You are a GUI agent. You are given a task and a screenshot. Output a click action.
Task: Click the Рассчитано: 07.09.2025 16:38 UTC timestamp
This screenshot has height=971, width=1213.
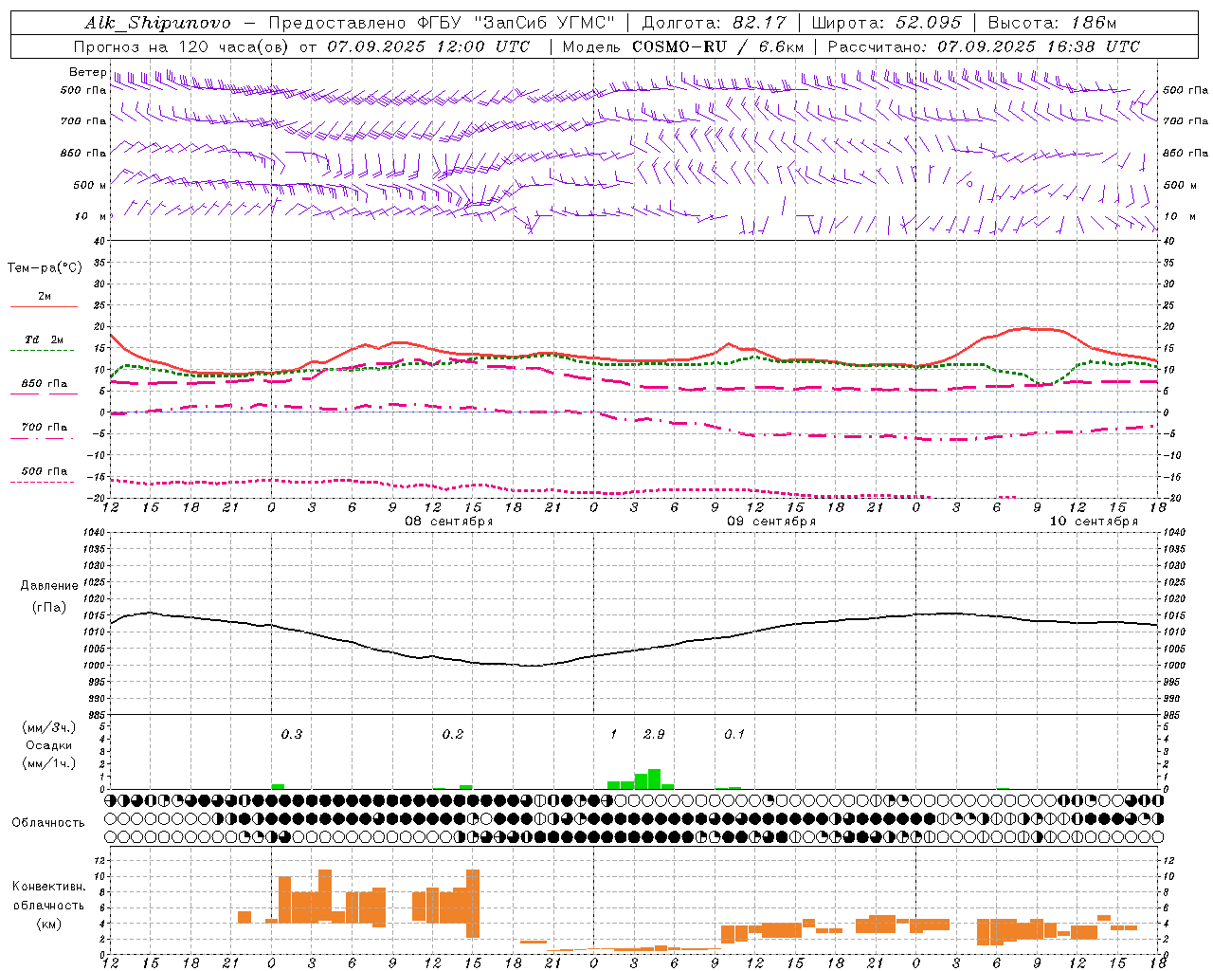[984, 46]
